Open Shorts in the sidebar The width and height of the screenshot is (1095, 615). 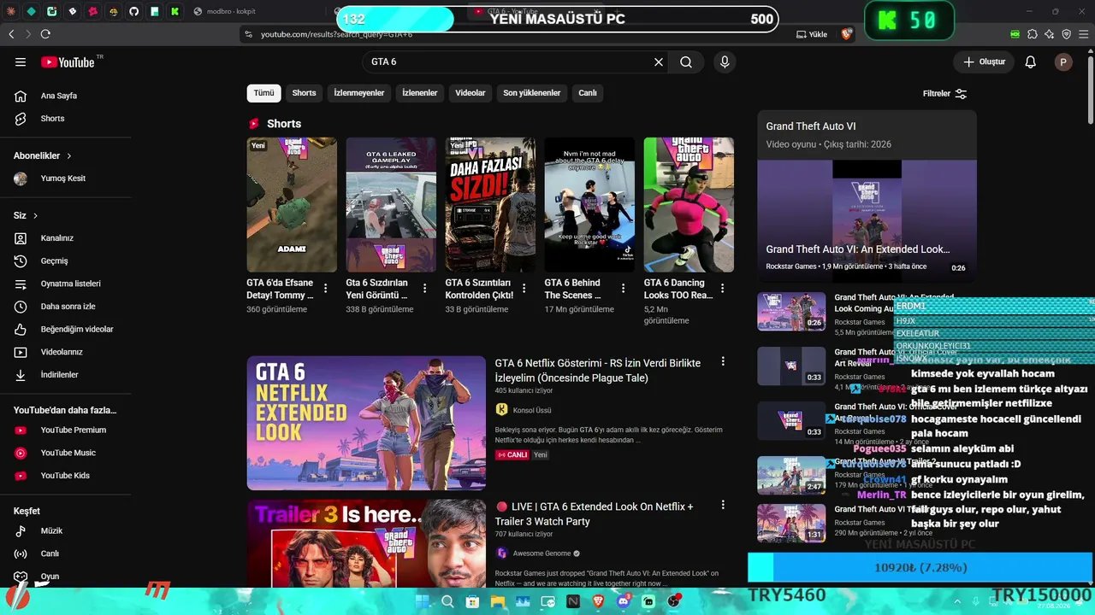65,119
